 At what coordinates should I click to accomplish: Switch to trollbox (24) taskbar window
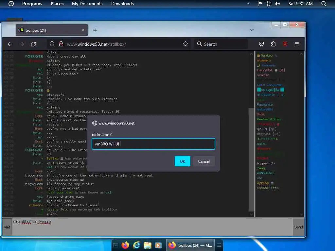190,245
